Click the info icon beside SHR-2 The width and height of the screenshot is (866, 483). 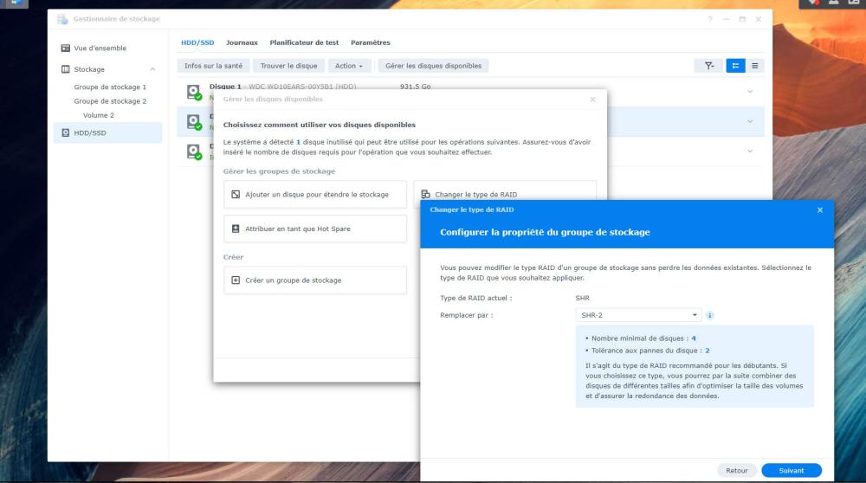710,316
